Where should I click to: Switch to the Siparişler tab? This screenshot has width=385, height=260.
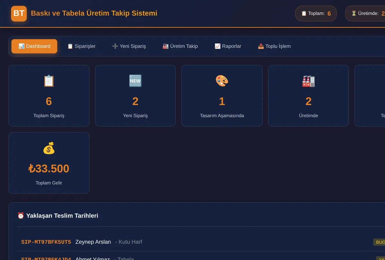tap(81, 46)
